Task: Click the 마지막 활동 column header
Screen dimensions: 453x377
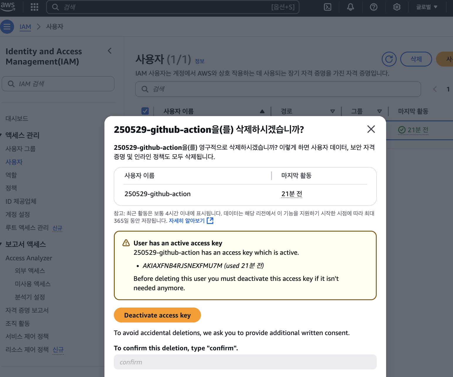Action: [413, 111]
